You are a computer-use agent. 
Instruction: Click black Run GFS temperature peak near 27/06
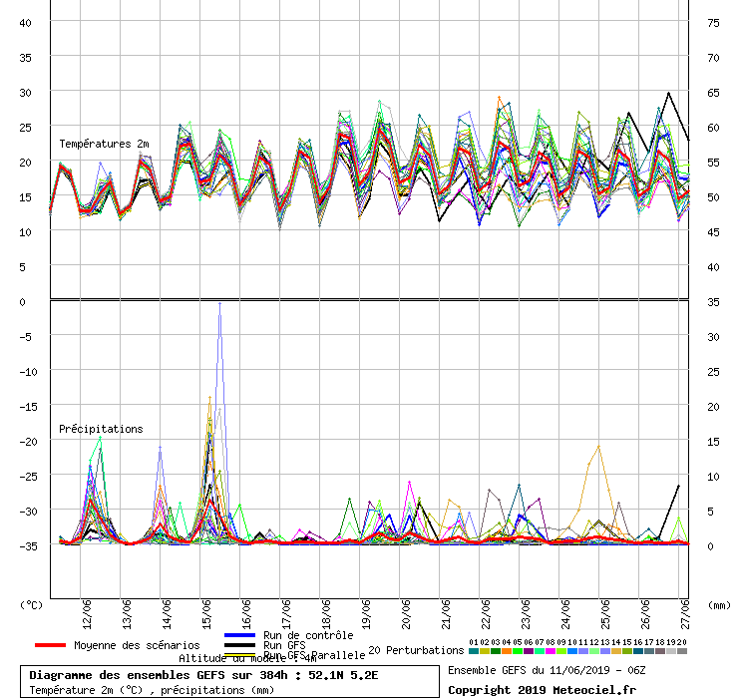coord(668,93)
